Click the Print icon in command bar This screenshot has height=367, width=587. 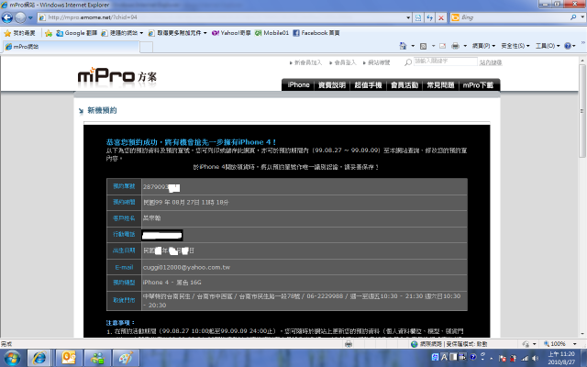455,46
